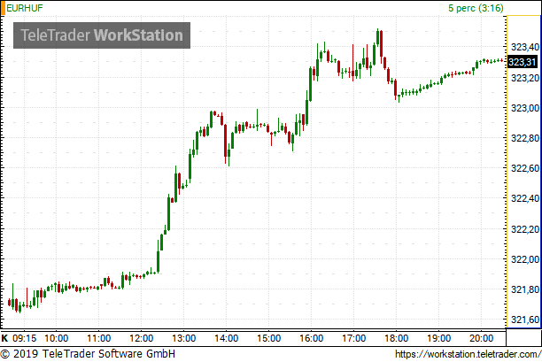Click the 17:00 time axis label

pyautogui.click(x=354, y=338)
